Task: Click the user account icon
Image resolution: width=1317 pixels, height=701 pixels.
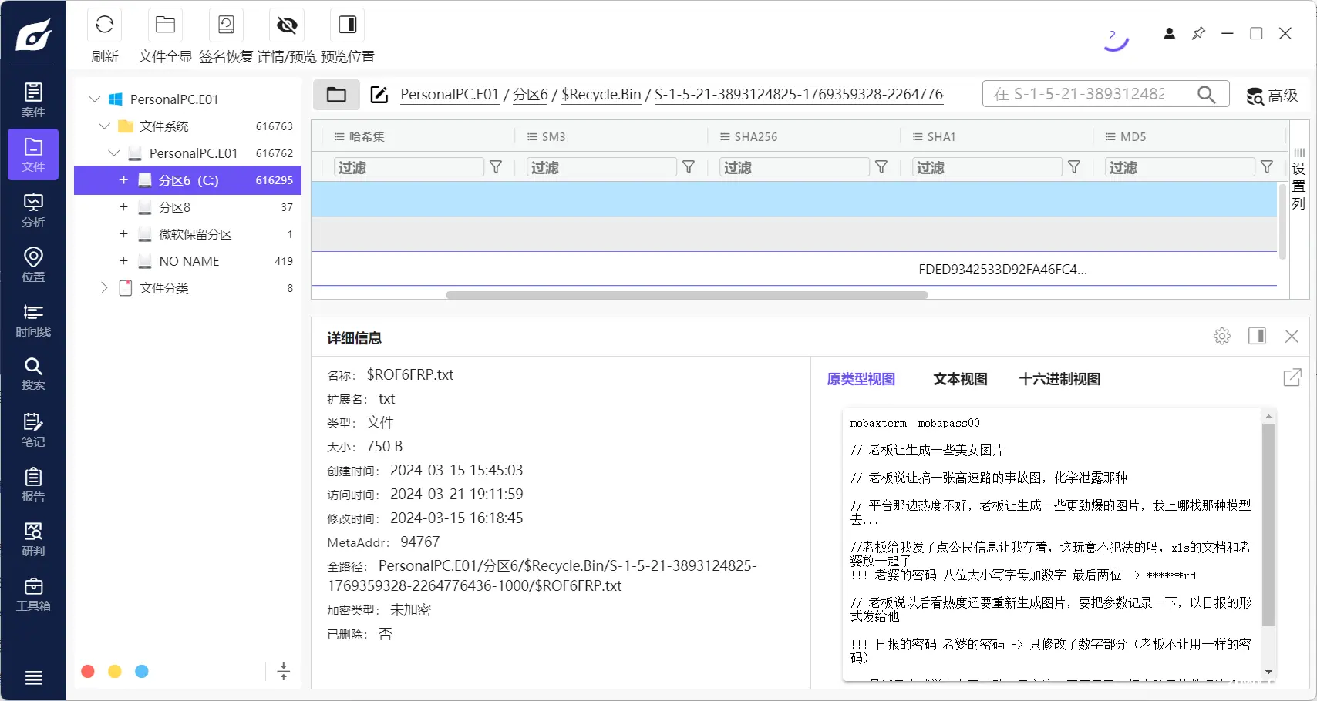Action: (1169, 33)
